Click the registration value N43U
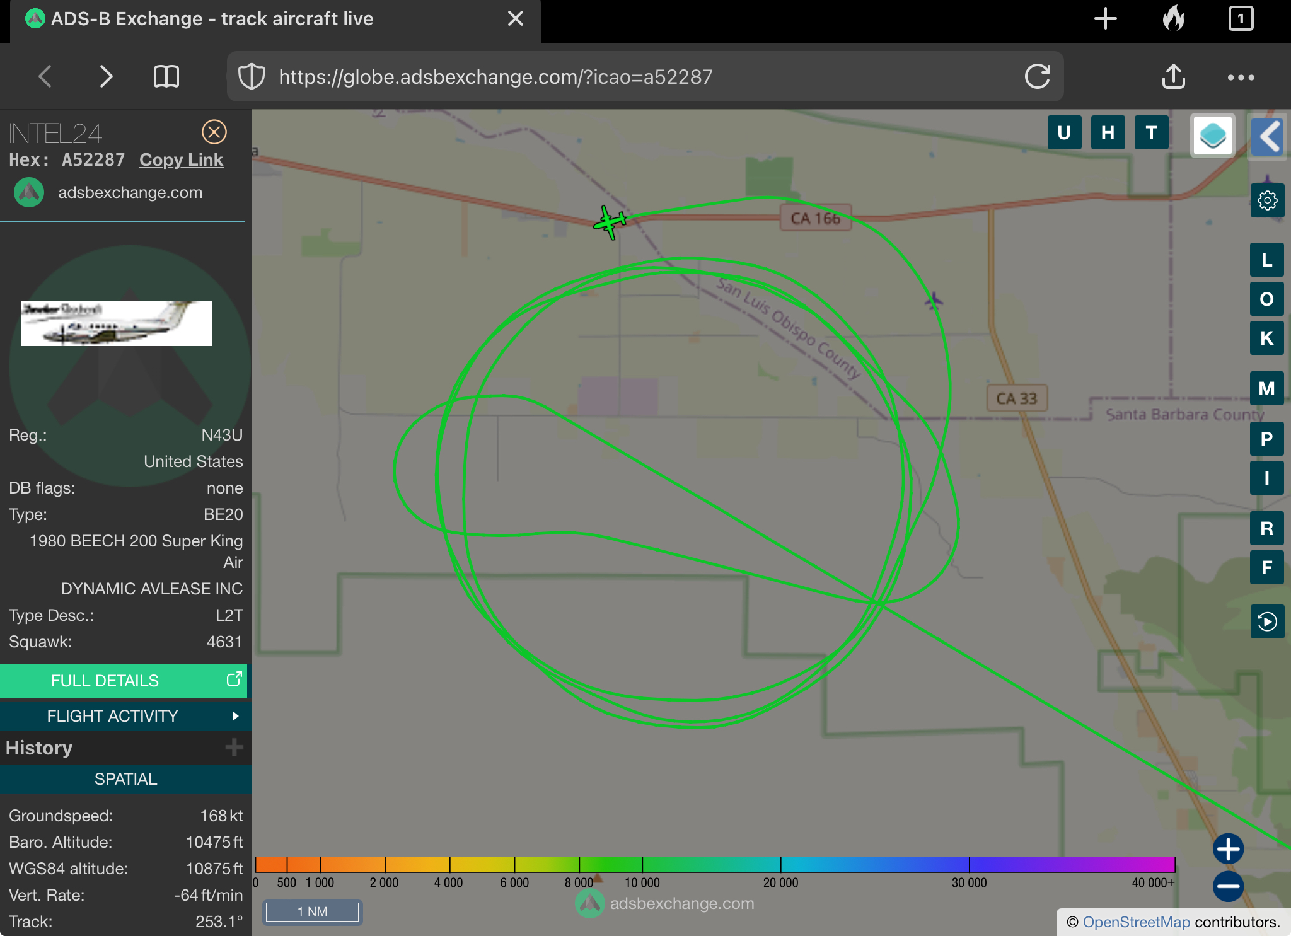This screenshot has height=936, width=1291. tap(222, 435)
